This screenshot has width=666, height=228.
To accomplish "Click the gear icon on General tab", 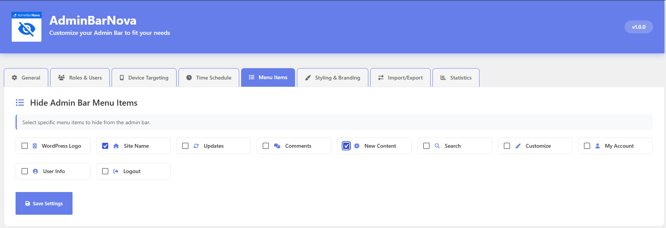I will tap(14, 78).
